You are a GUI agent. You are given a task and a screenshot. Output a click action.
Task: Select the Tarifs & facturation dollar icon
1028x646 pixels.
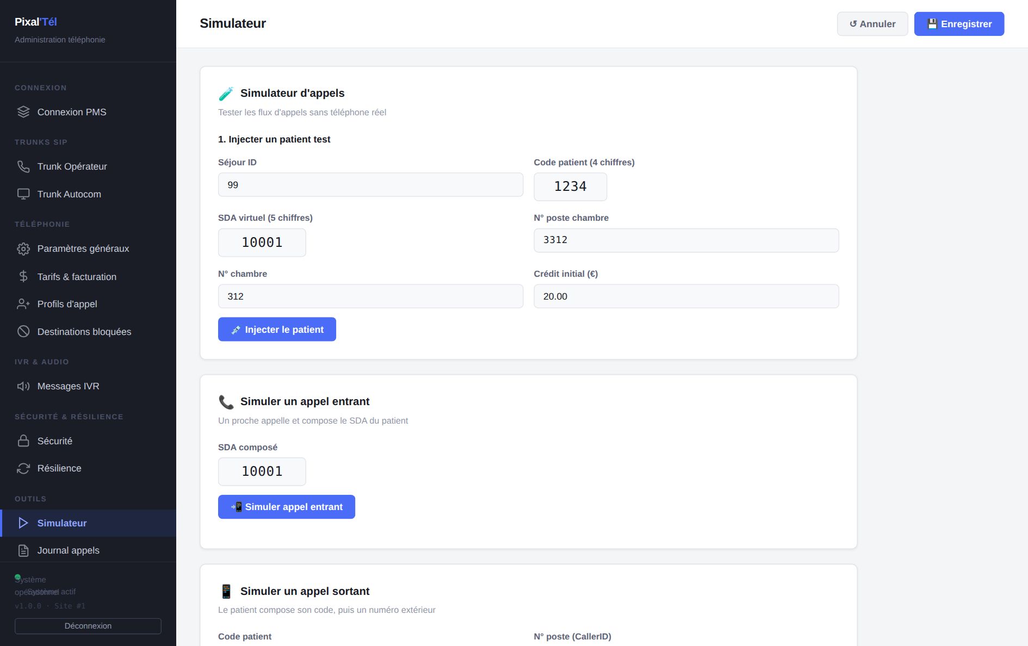pyautogui.click(x=23, y=276)
